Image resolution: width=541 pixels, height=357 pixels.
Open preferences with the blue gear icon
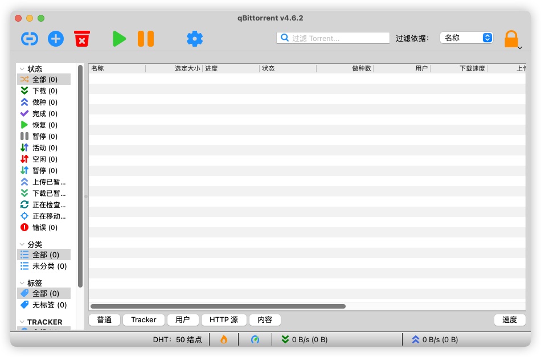[195, 39]
